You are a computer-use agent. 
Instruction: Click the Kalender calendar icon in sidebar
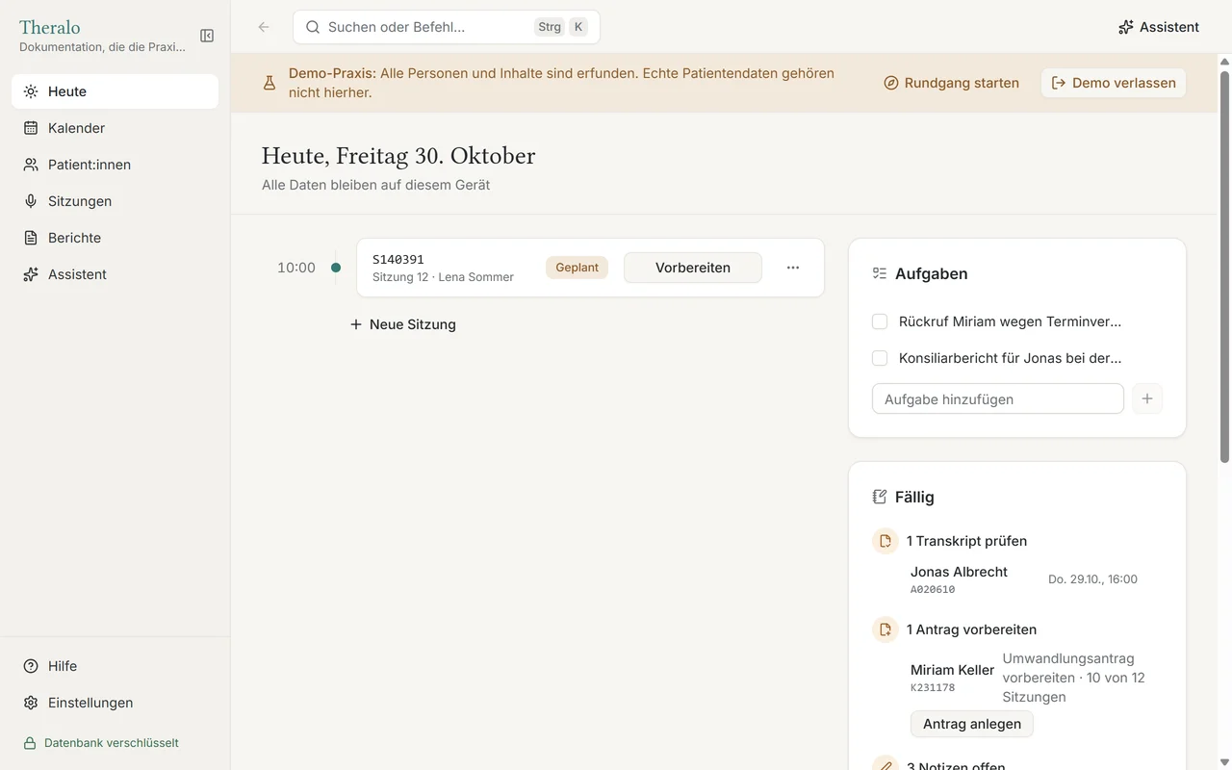coord(31,128)
